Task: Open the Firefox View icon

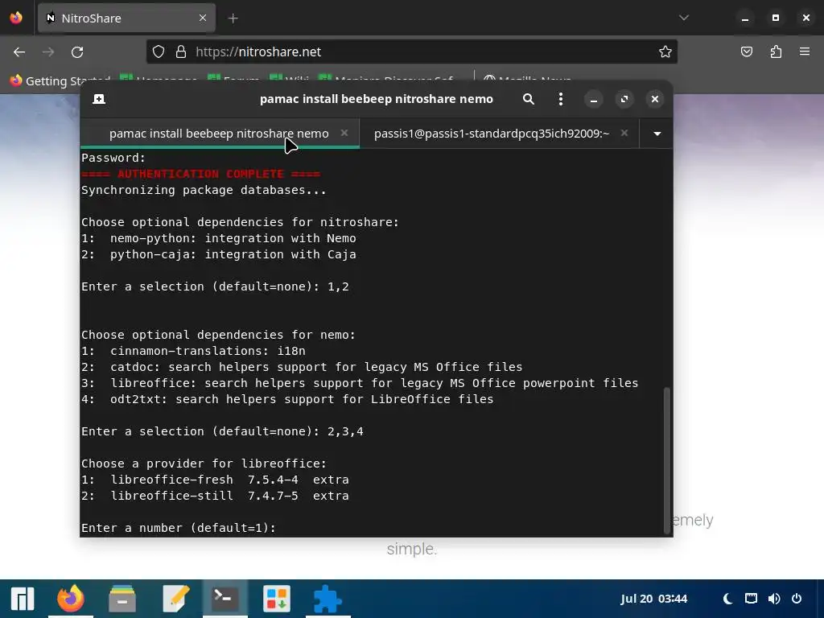Action: (16, 18)
